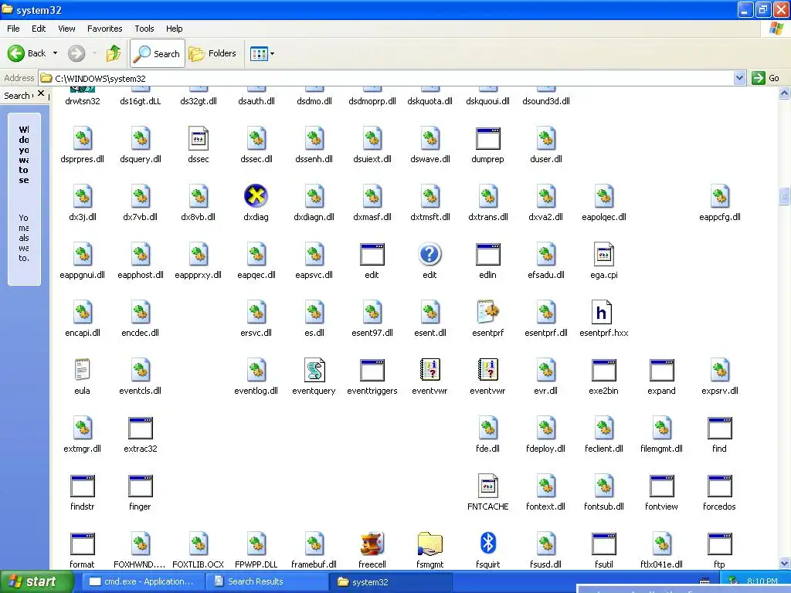This screenshot has height=593, width=791.
Task: Open the Help menu
Action: (x=174, y=29)
